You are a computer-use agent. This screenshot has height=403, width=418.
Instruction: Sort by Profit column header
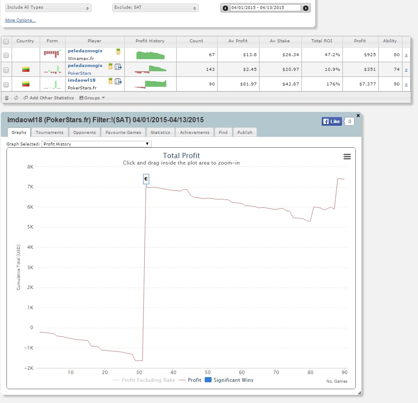[360, 41]
